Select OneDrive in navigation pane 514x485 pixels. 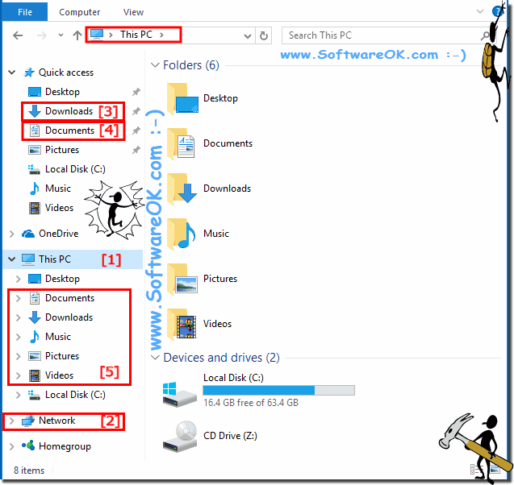[x=58, y=234]
